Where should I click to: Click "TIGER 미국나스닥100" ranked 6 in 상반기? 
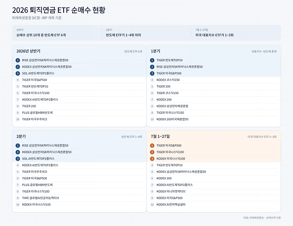[x=36, y=93]
